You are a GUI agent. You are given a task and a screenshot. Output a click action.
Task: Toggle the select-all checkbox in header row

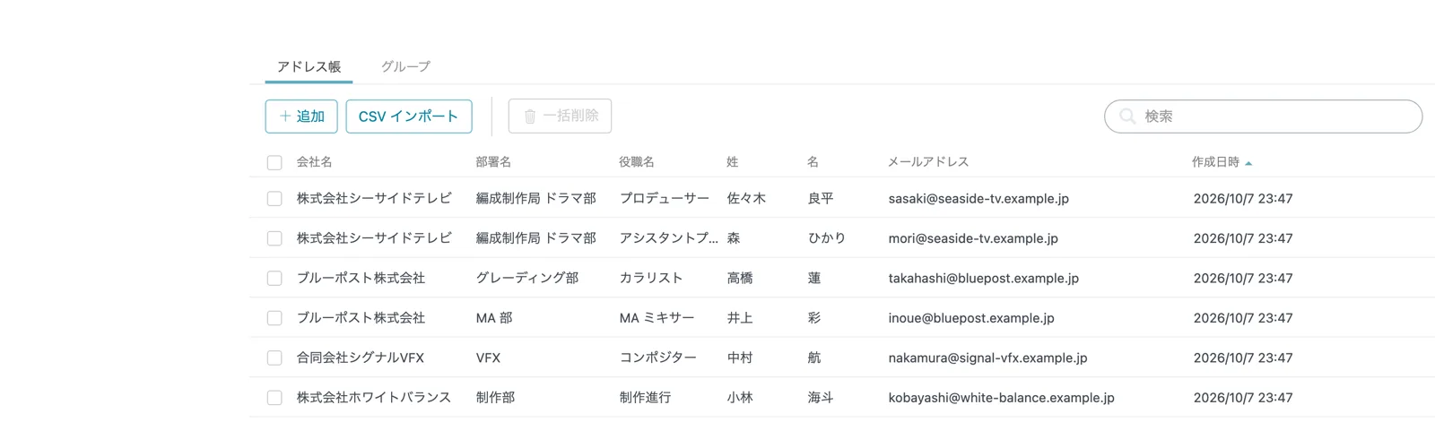274,163
